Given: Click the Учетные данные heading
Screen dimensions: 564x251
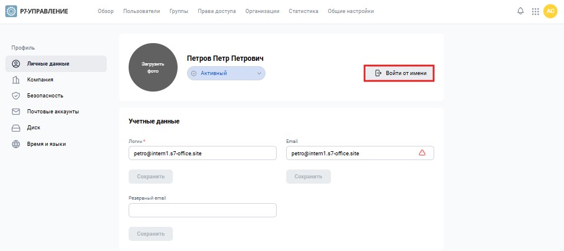Looking at the screenshot, I should point(154,121).
